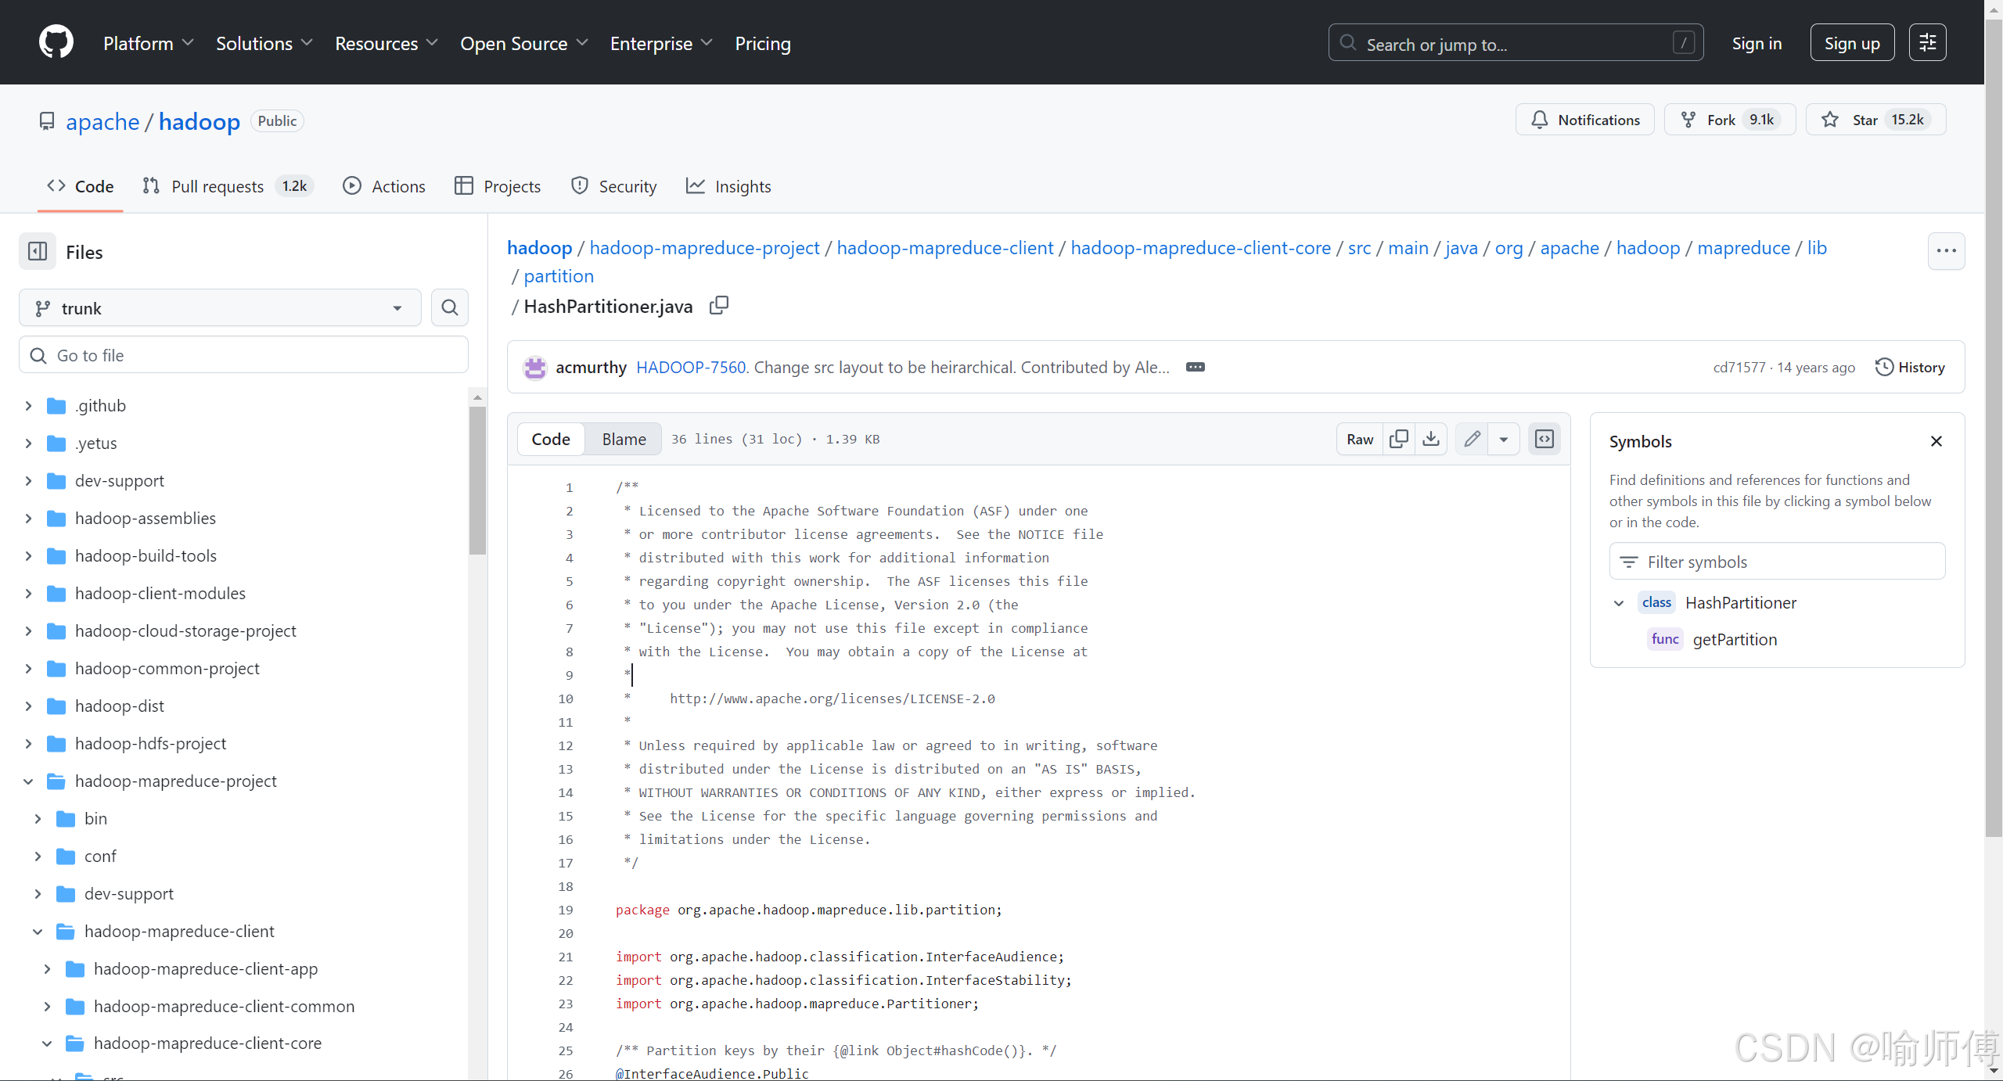
Task: Navigate to the partition breadcrumb folder
Action: pos(559,276)
